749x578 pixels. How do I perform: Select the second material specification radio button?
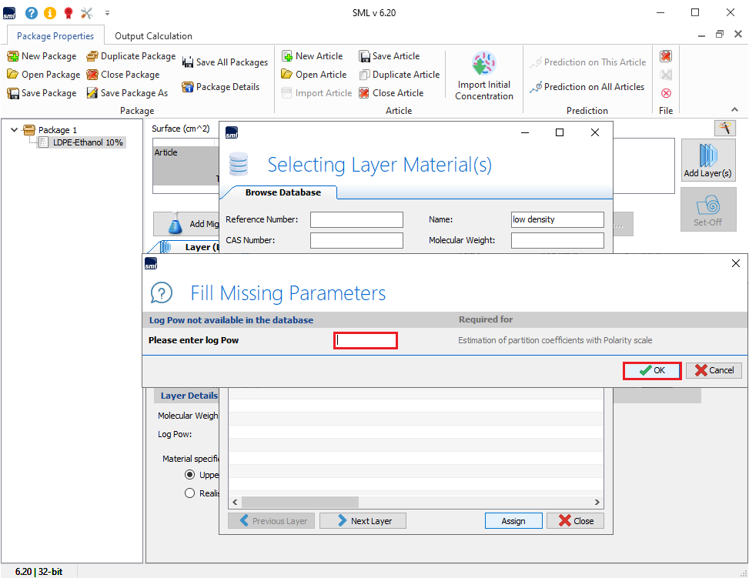(x=189, y=493)
